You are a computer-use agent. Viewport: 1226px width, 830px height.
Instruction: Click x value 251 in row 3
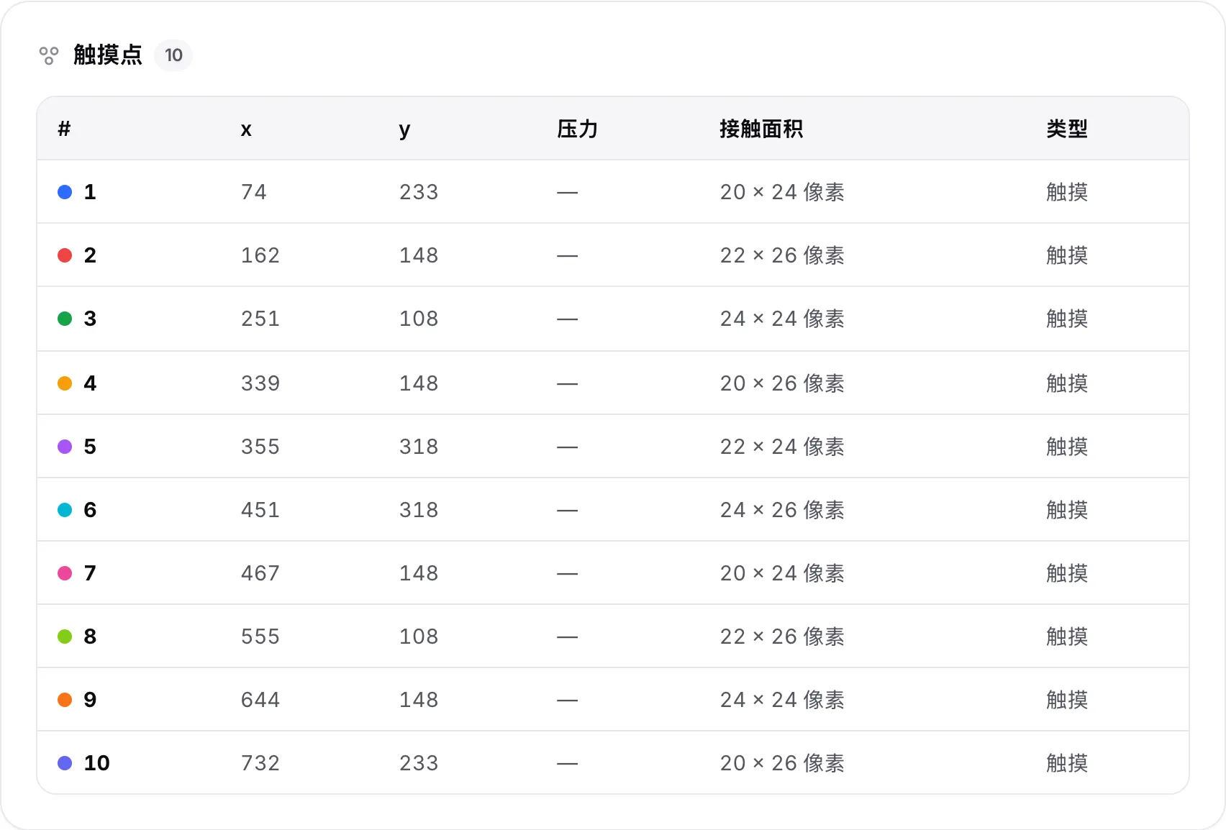tap(260, 319)
